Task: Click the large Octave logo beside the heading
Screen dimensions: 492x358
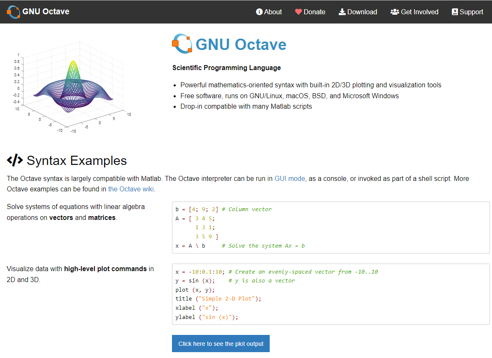Action: click(182, 44)
